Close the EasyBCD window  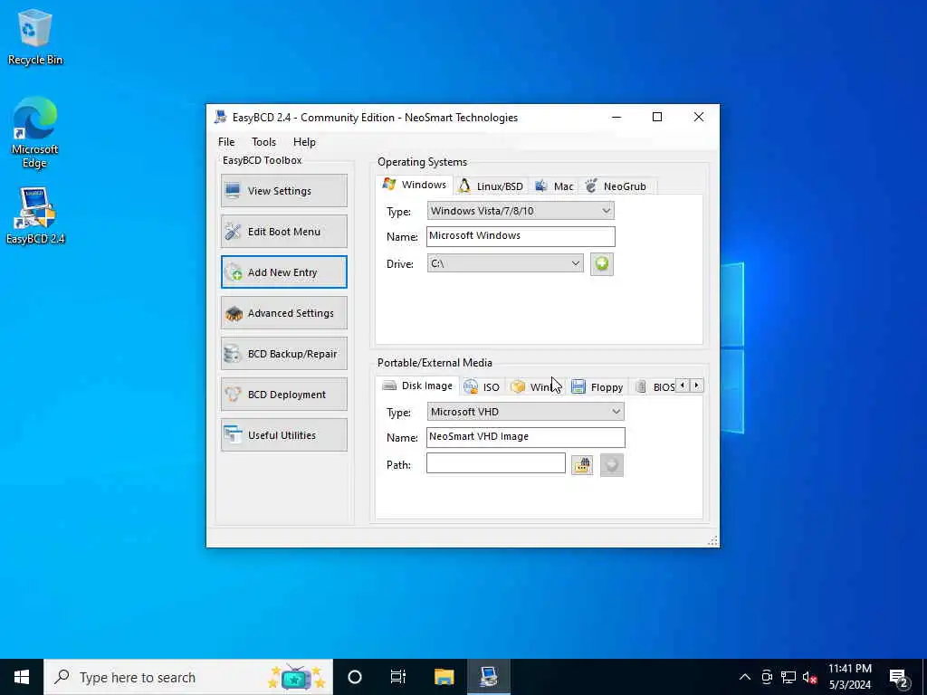[699, 117]
